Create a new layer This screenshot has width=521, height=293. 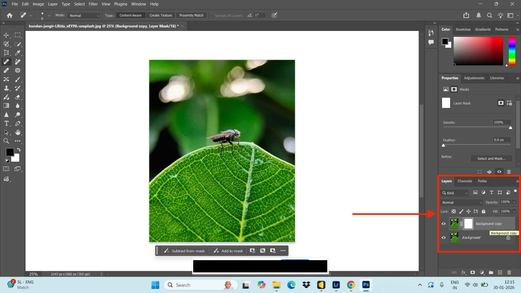point(499,272)
